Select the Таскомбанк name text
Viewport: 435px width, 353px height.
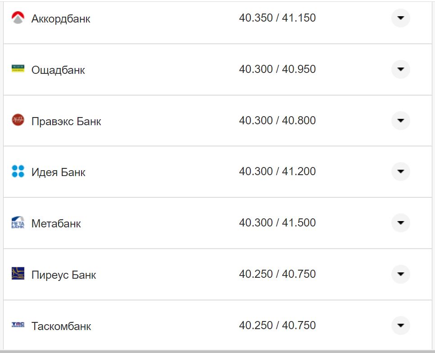click(x=61, y=326)
